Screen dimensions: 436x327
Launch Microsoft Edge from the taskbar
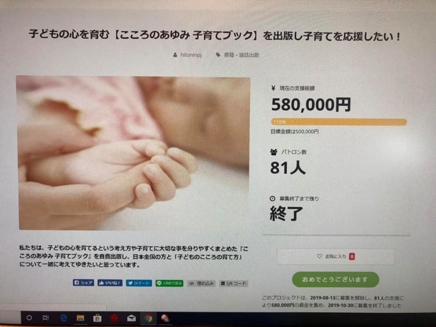[64, 318]
